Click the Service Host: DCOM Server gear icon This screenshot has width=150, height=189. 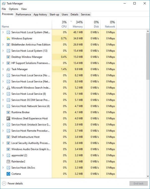(8, 100)
